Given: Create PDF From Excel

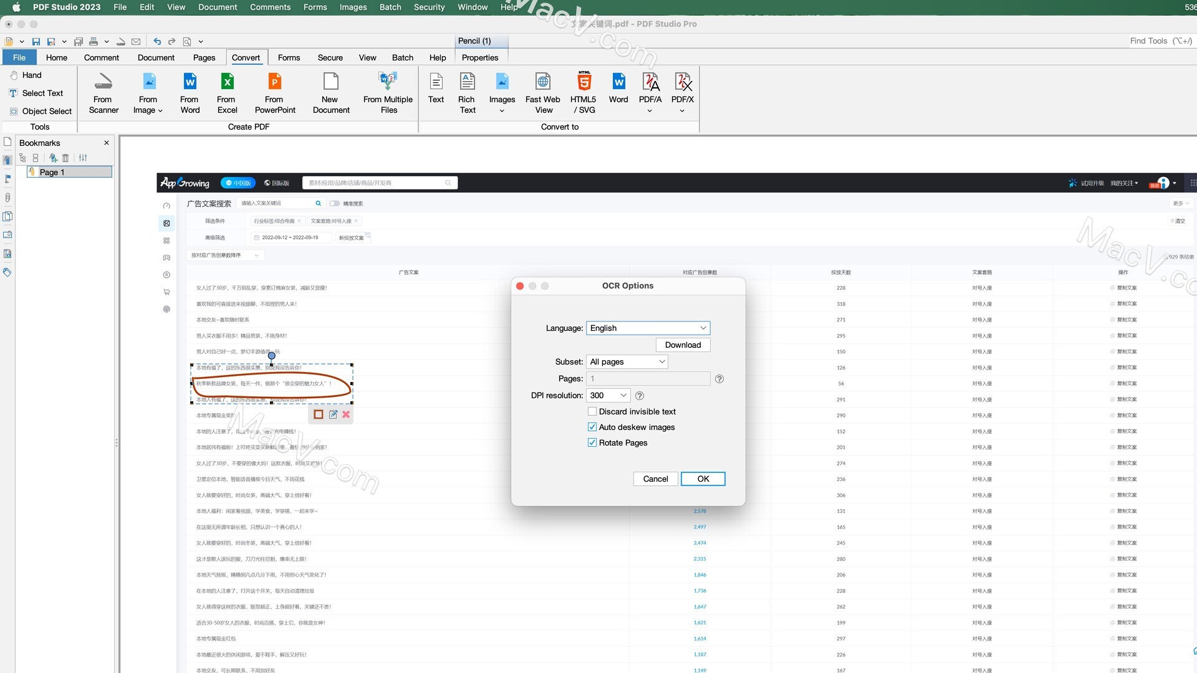Looking at the screenshot, I should click(227, 93).
